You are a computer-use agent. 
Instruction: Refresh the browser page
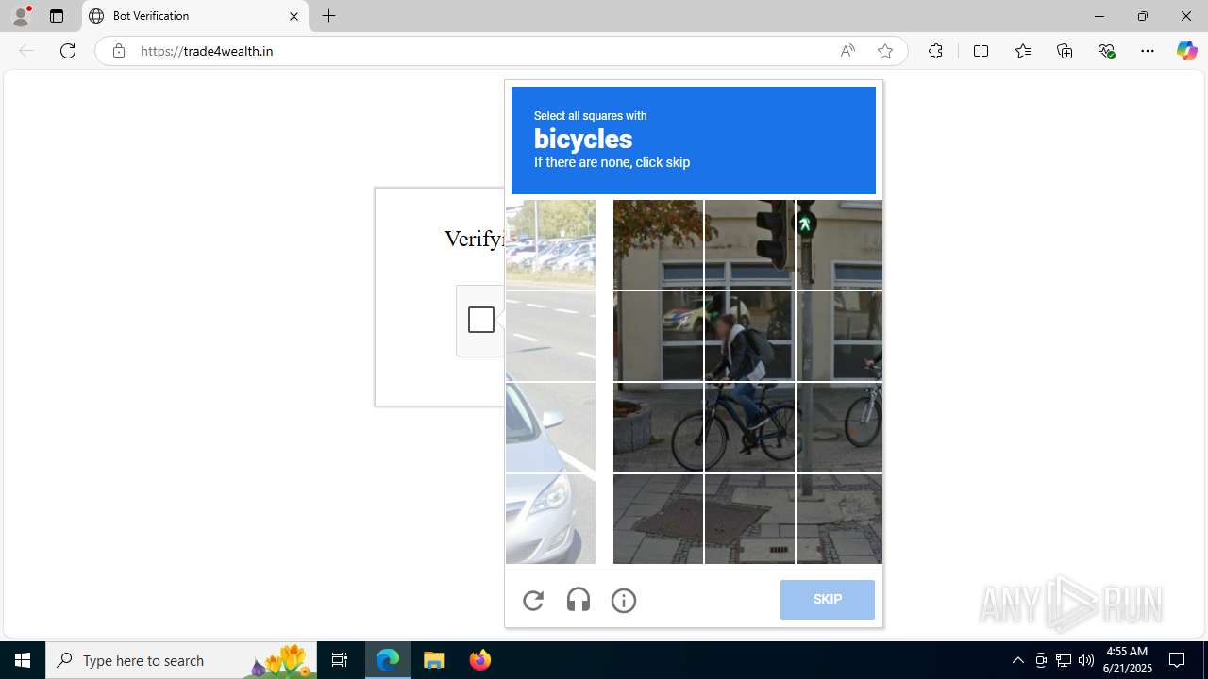[68, 51]
